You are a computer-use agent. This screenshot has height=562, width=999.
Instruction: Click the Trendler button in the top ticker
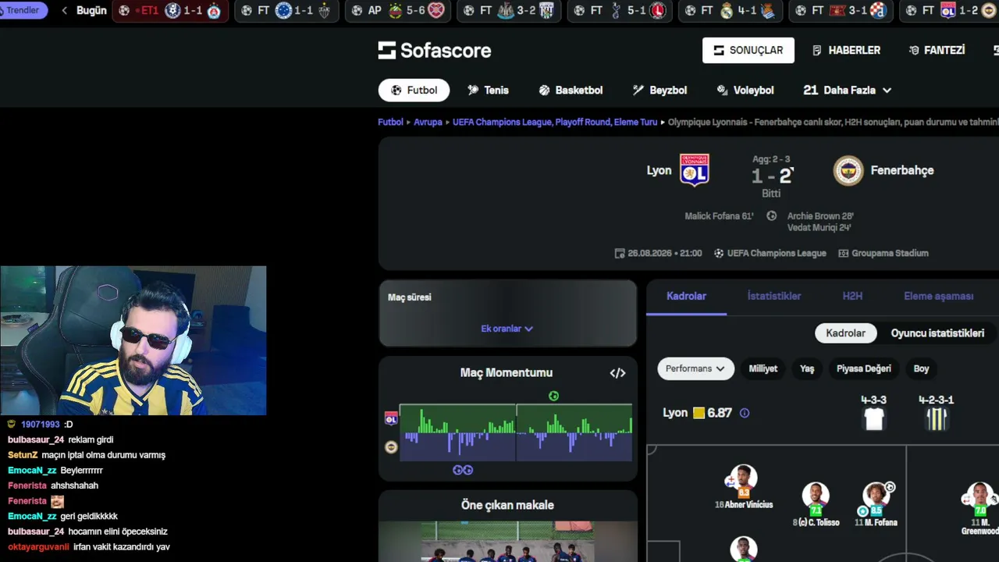coord(24,11)
